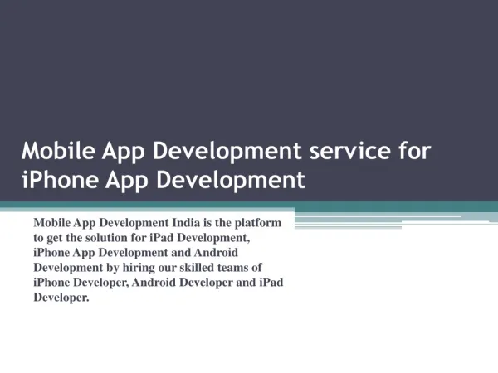Click the text "Mobile App Development India is the platform"
This screenshot has height=373, width=498.
(x=157, y=223)
